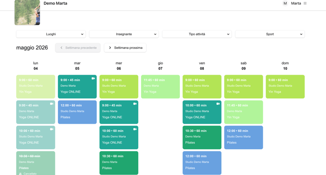
Task: Click video icon on Monday 9:00 Yoga ONLINE
Action: pos(52,104)
